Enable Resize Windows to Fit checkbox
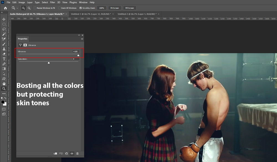 [x=35, y=8]
